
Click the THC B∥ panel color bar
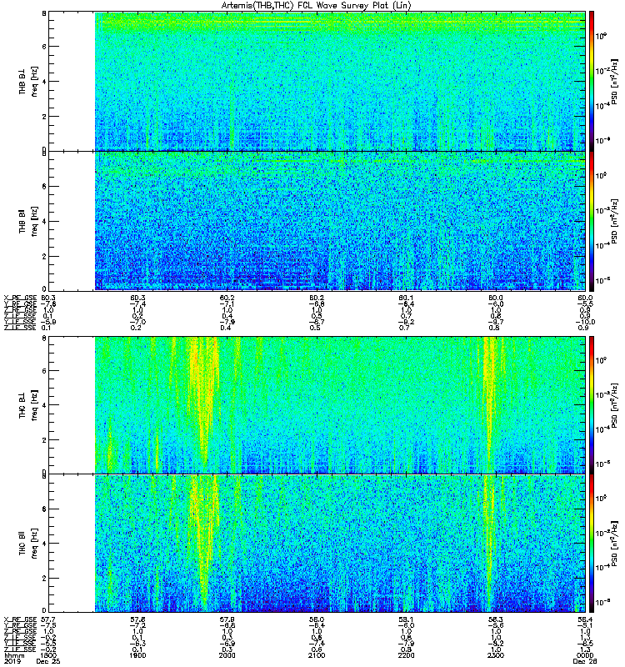click(x=592, y=544)
